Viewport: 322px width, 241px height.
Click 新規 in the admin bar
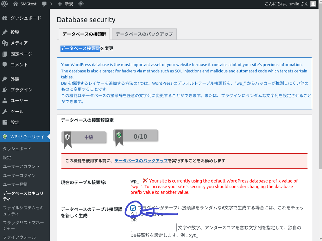tap(69, 4)
